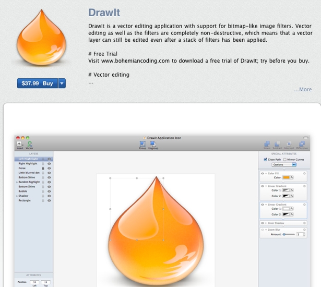
Task: Unlock the Noise layer via lock icon
Action: pos(43,168)
